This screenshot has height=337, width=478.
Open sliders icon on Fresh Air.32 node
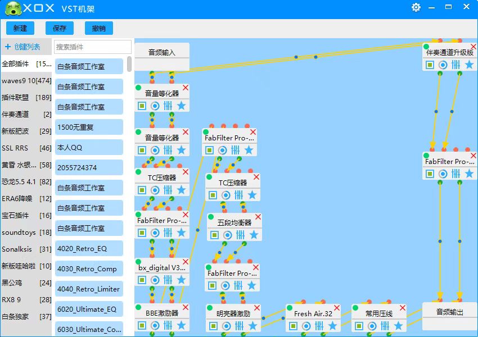(319, 326)
